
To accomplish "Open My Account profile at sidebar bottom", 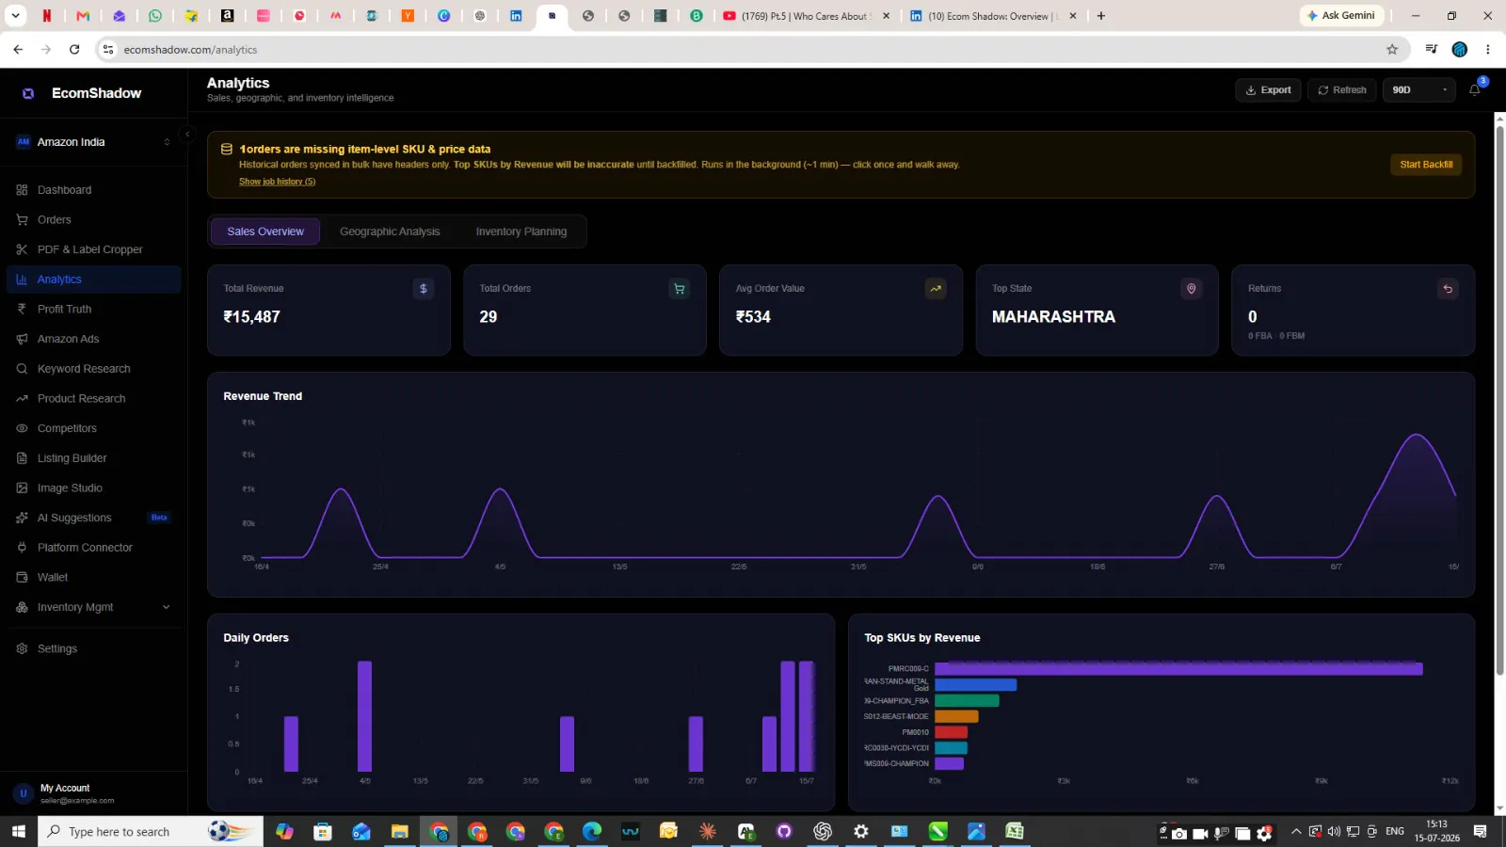I will coord(93,793).
